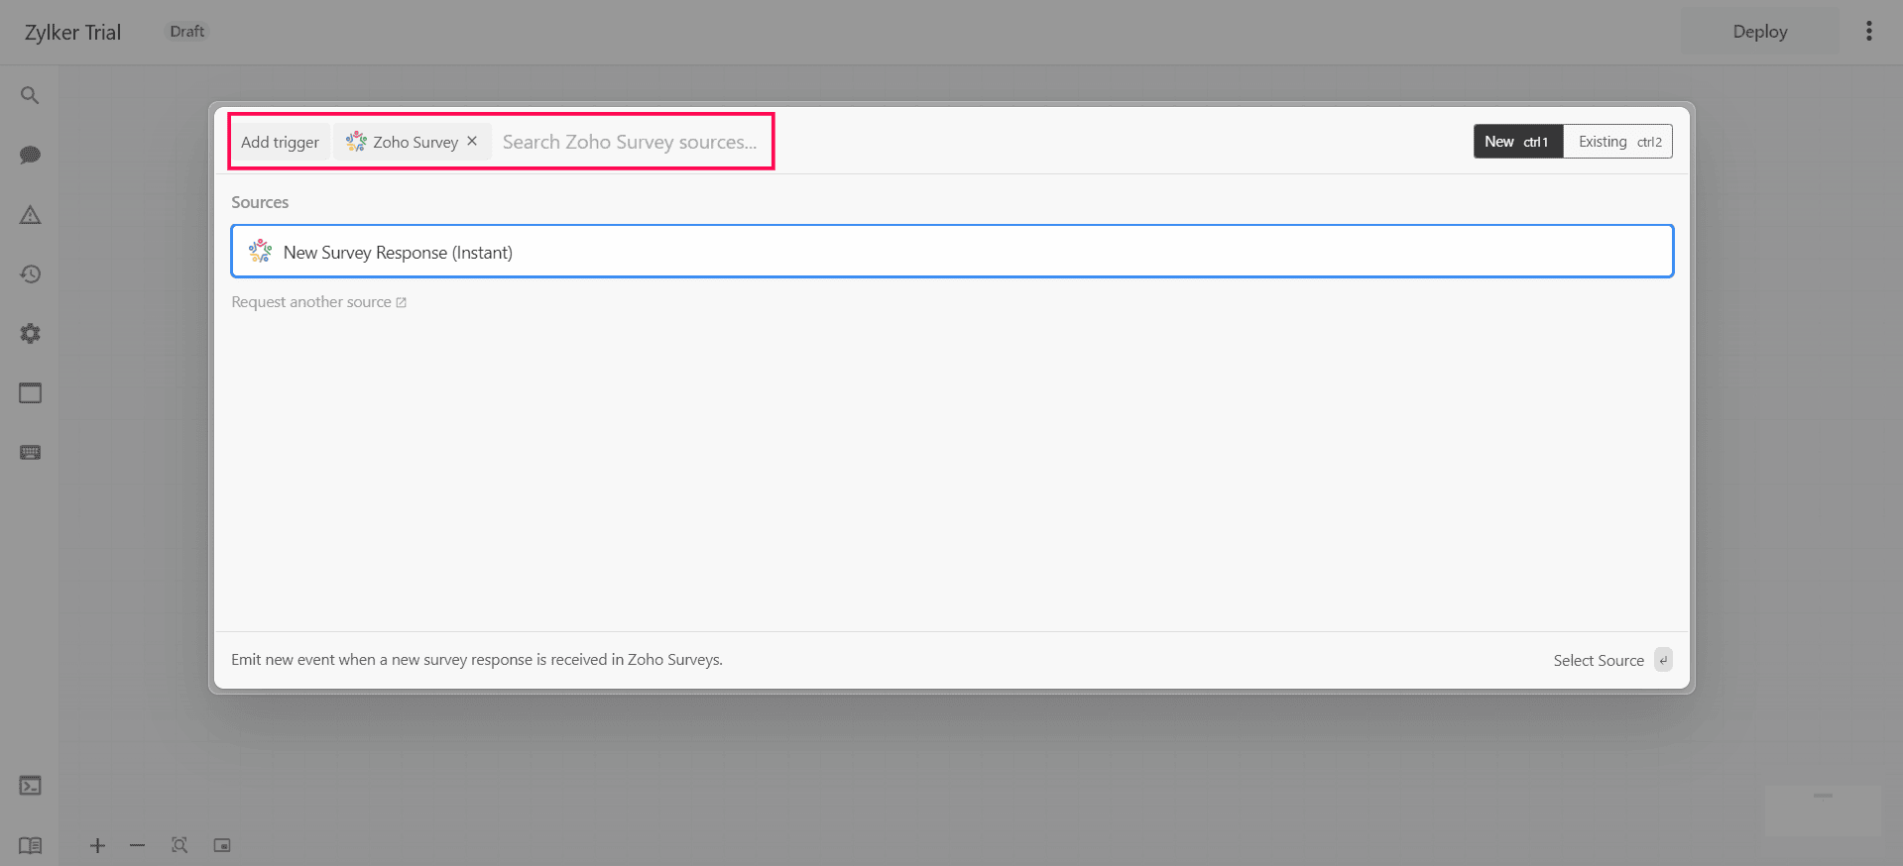Open the documentation book icon
Screen dimensions: 1903x866
click(x=30, y=845)
